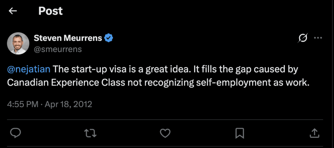This screenshot has height=148, width=334.
Task: Click the blue verified badge
Action: tap(109, 38)
